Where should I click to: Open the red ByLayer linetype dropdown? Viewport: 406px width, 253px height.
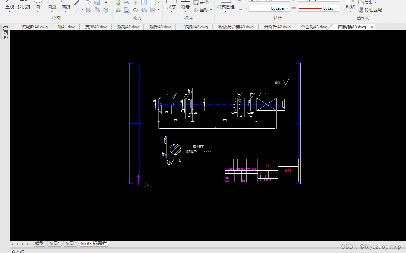point(337,8)
